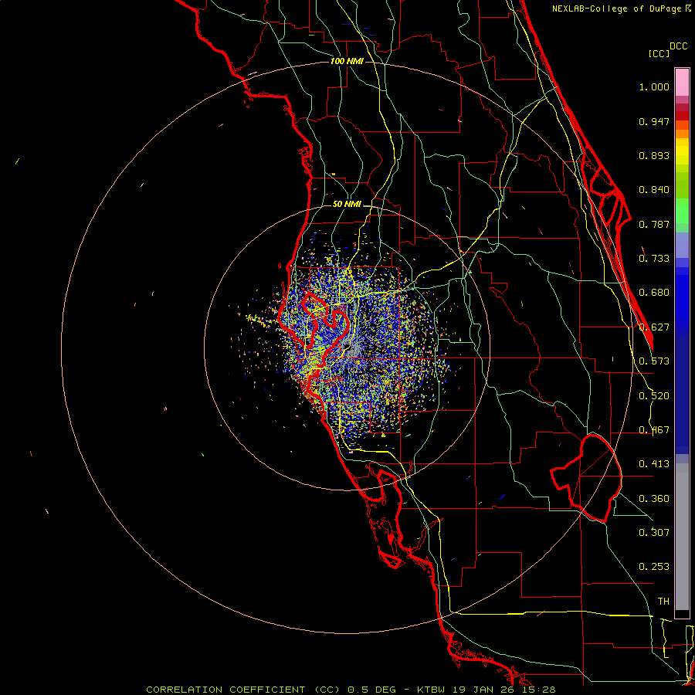Click the gray radar site cluster at ring center

coord(350,350)
